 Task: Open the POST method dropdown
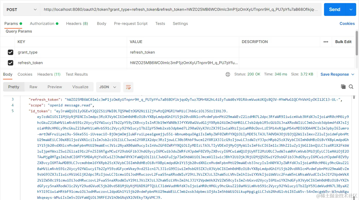tap(22, 9)
